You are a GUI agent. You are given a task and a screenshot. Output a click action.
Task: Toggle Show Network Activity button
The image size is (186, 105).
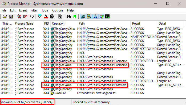pyautogui.click(x=95, y=17)
